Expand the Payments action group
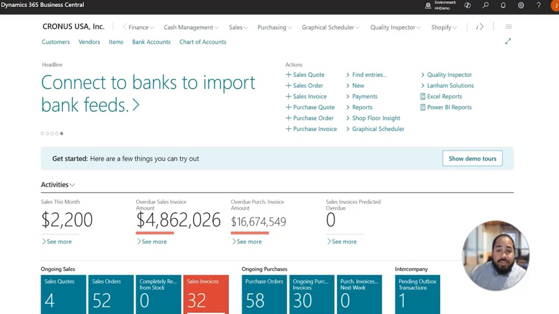Viewport: 559px width, 314px height. tap(362, 97)
